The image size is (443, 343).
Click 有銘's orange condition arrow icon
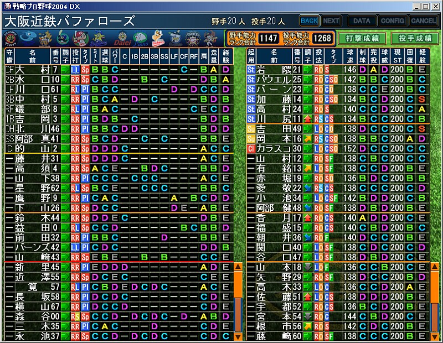tap(308, 168)
